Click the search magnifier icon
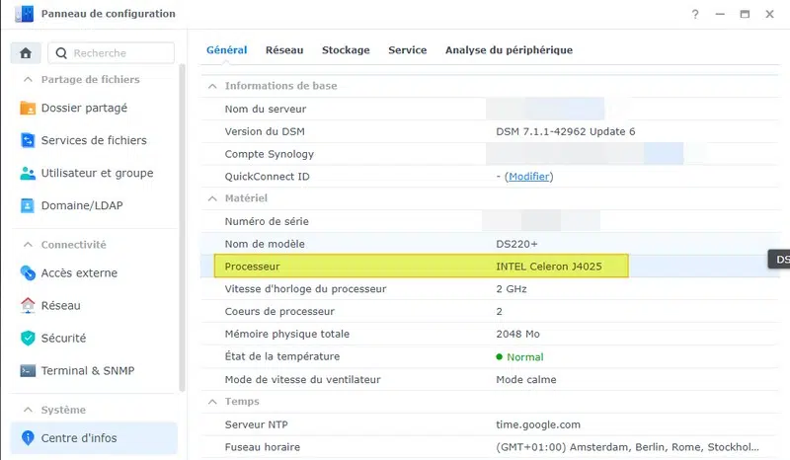790x460 pixels. coord(61,53)
